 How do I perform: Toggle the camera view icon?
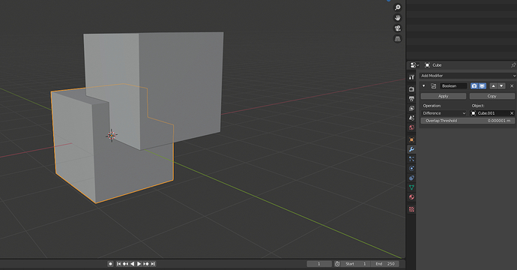point(398,28)
